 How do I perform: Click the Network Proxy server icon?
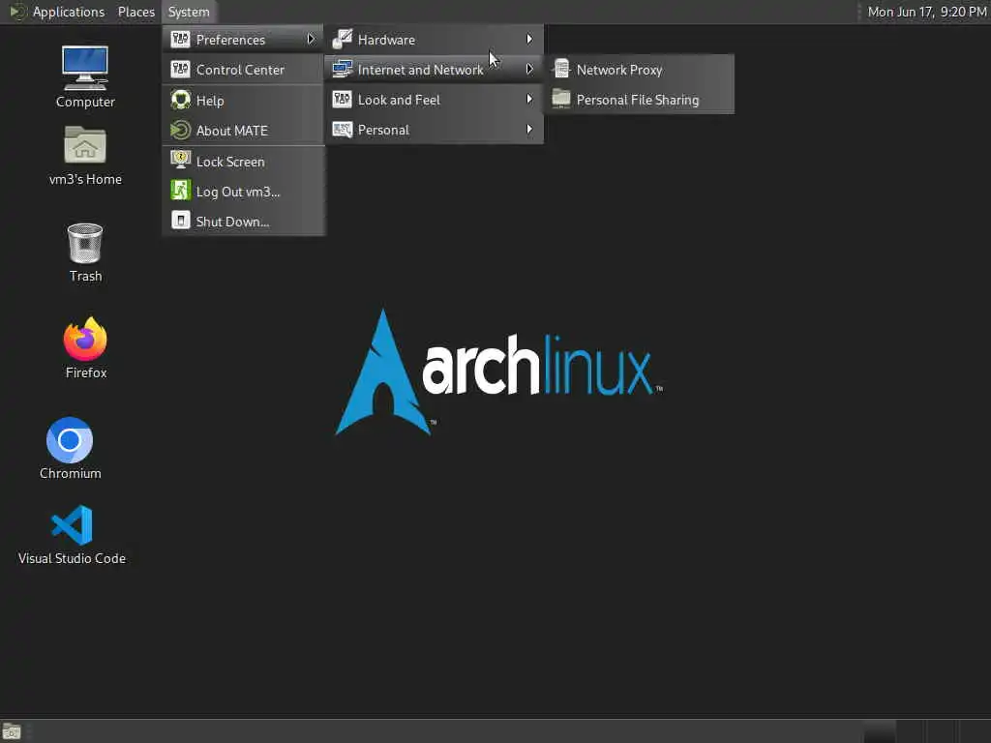pos(561,69)
